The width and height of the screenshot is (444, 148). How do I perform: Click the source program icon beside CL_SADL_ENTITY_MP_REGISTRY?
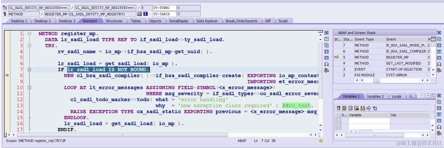tap(5, 8)
